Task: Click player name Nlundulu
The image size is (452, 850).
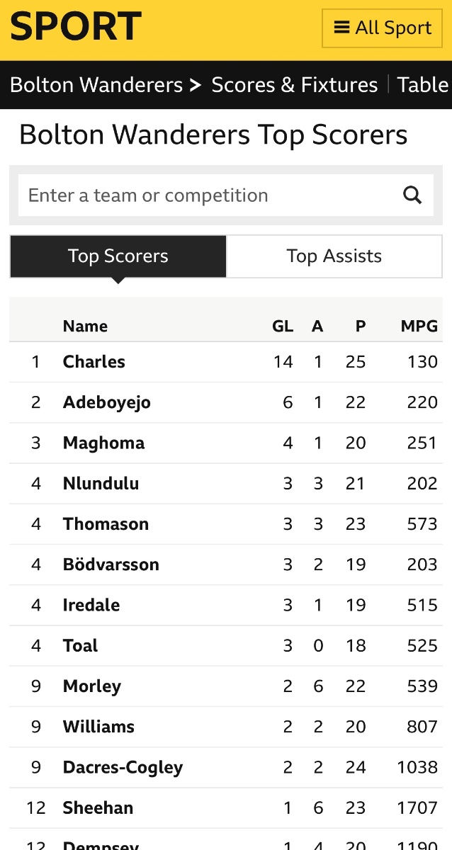Action: (101, 484)
